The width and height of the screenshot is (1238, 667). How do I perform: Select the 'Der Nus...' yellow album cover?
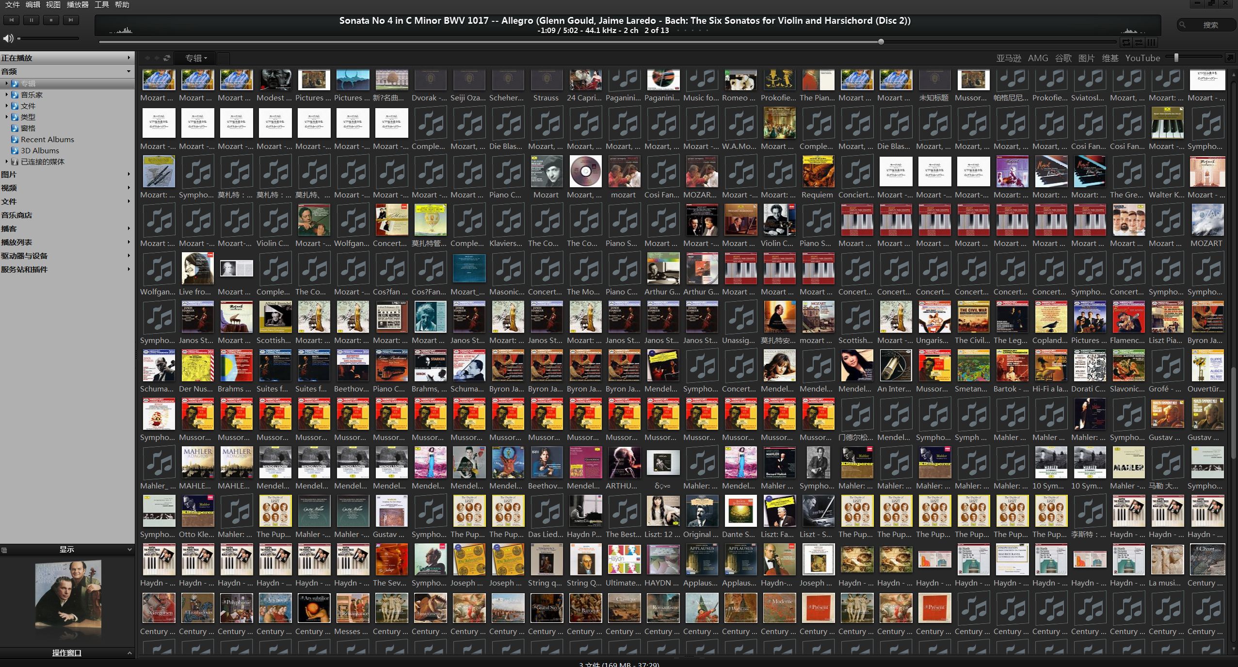[197, 365]
